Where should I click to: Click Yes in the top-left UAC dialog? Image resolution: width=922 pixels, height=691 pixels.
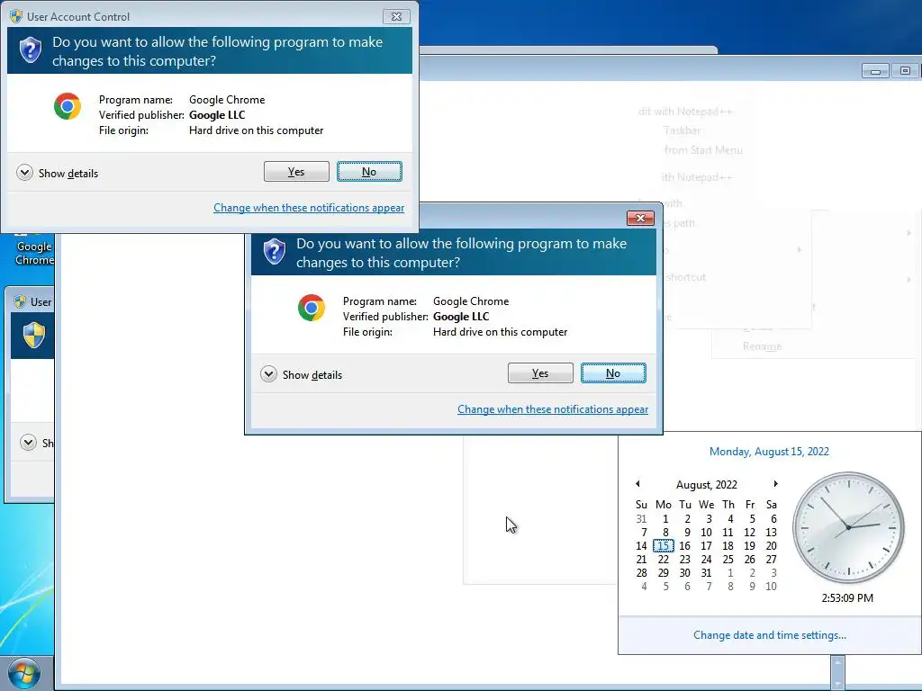296,172
